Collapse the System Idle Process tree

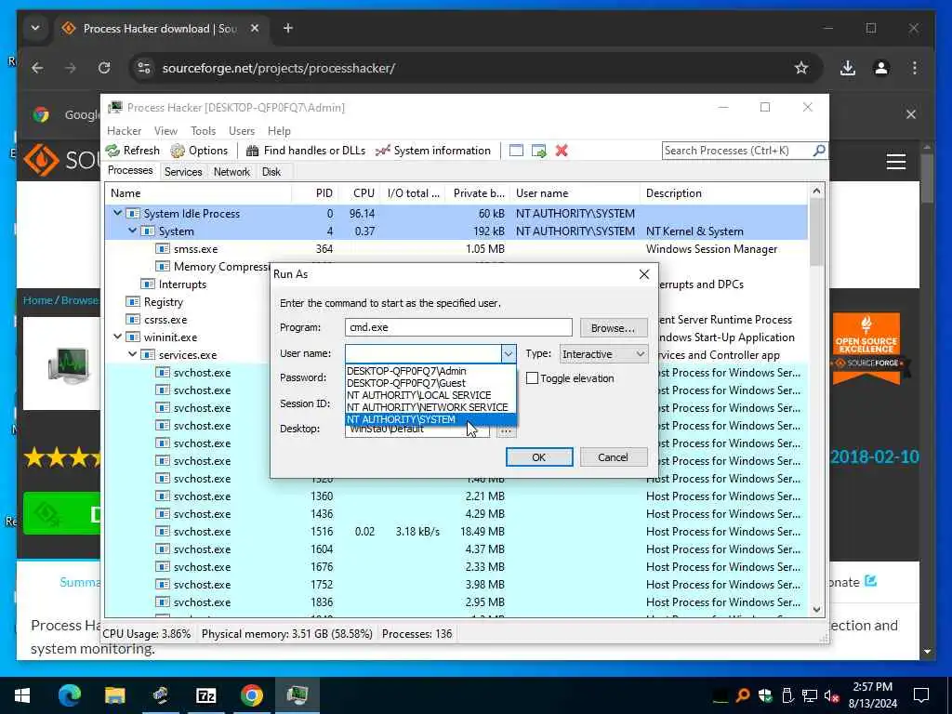click(117, 213)
